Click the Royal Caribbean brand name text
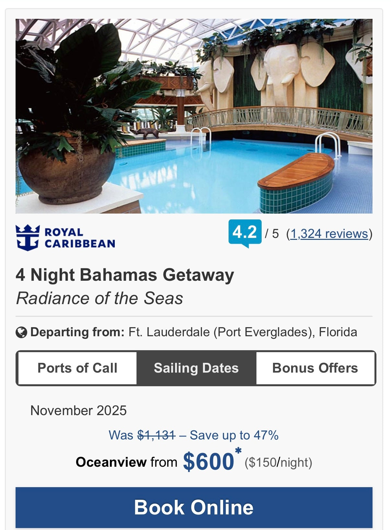391x530 pixels. click(x=80, y=238)
